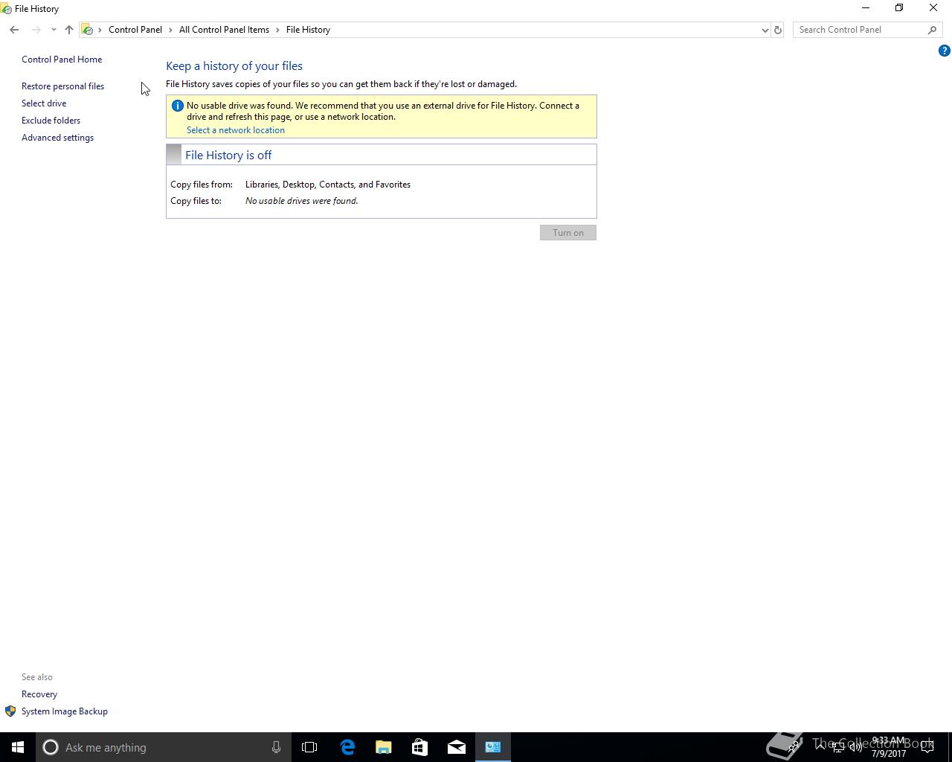This screenshot has height=762, width=952.
Task: Click the up-one-level arrow icon
Action: click(69, 30)
